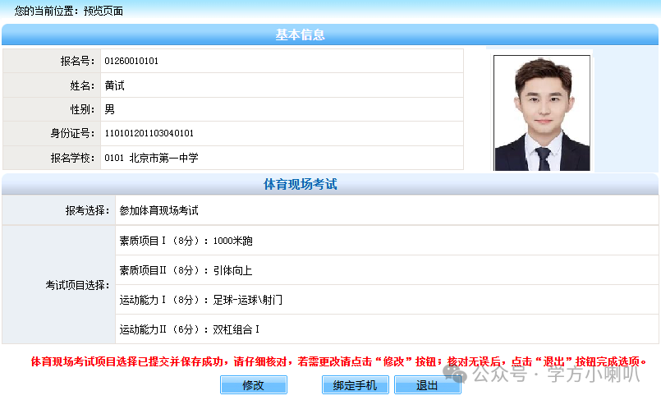Select ID number 110101201103040101
The height and width of the screenshot is (400, 661).
pos(149,134)
